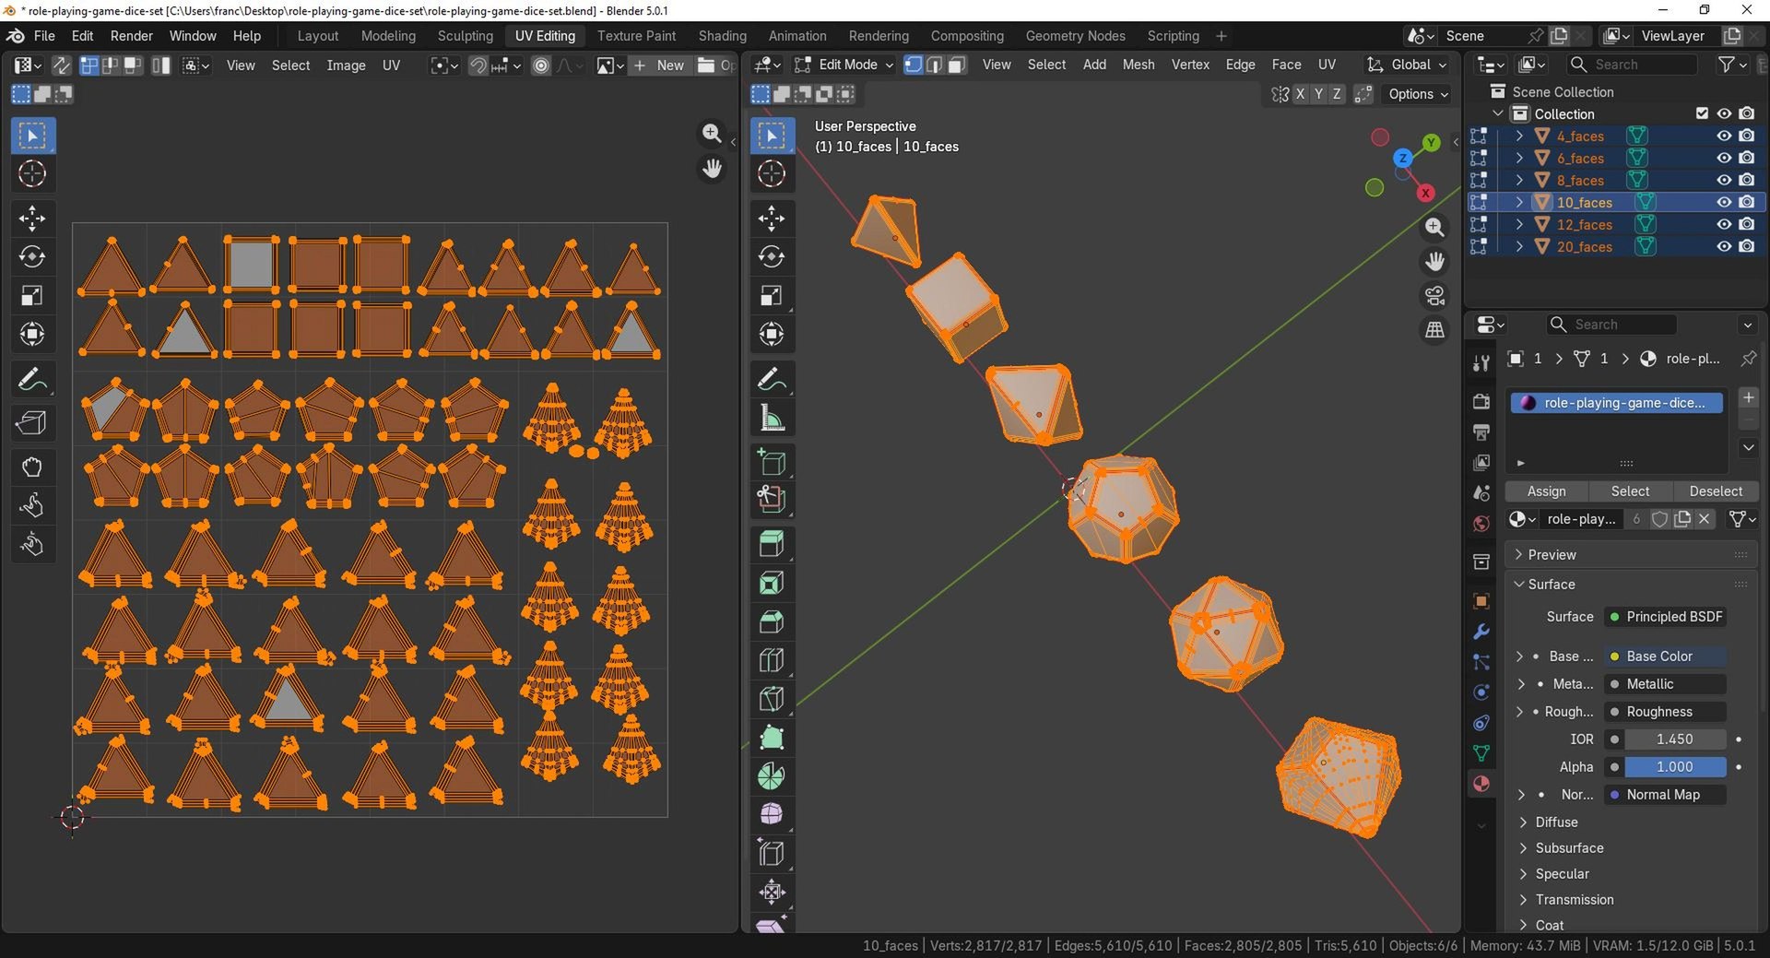This screenshot has width=1770, height=958.
Task: Adjust the IOR value field
Action: (1674, 739)
